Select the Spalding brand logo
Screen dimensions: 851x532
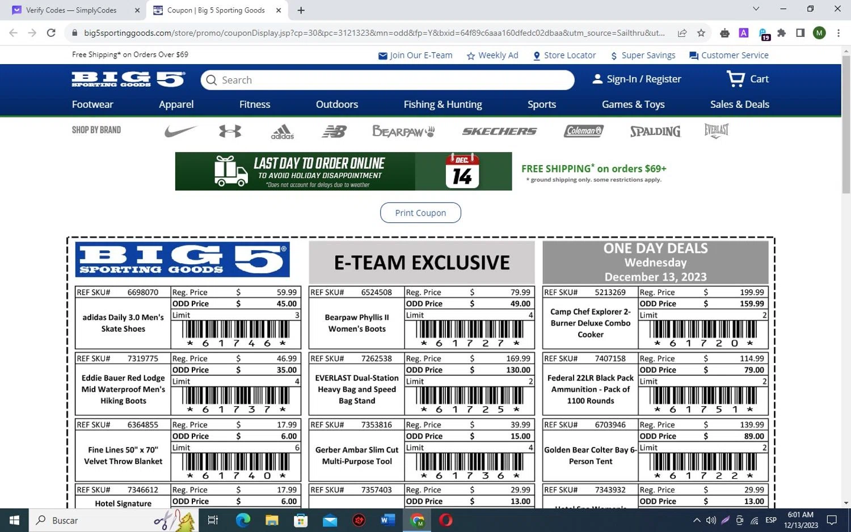655,132
